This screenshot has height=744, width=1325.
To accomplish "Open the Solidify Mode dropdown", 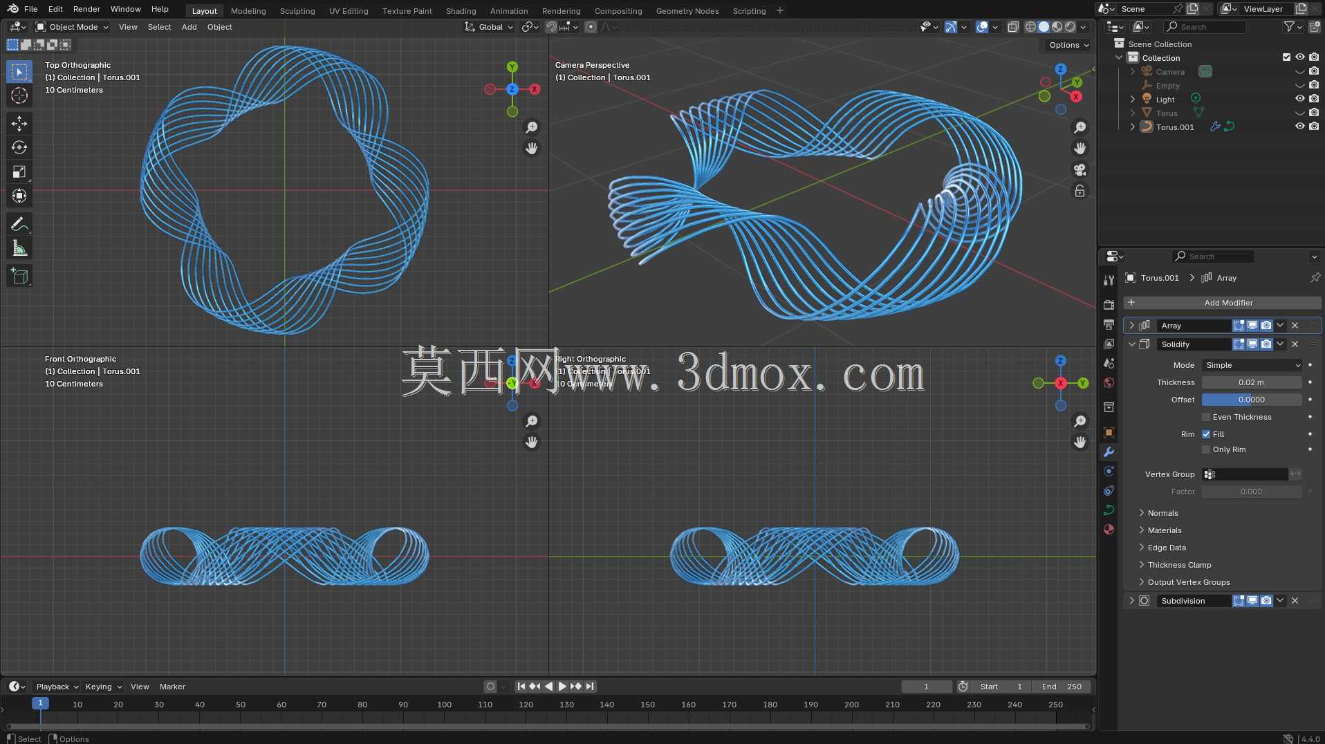I will 1252,365.
